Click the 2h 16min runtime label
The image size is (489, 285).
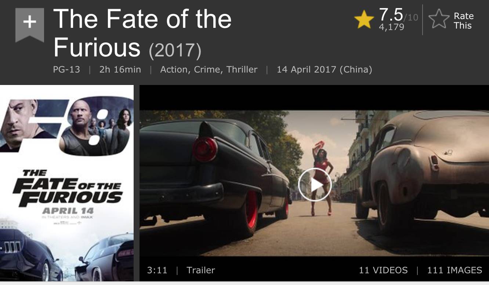[x=120, y=70]
